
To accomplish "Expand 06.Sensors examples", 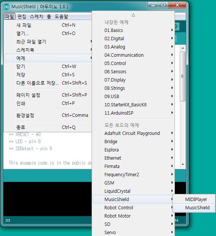I will tap(134, 72).
